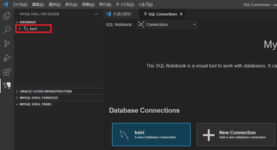Expand Oracle Cloud Infrastructure section
Image resolution: width=277 pixels, height=150 pixels.
(x=17, y=91)
